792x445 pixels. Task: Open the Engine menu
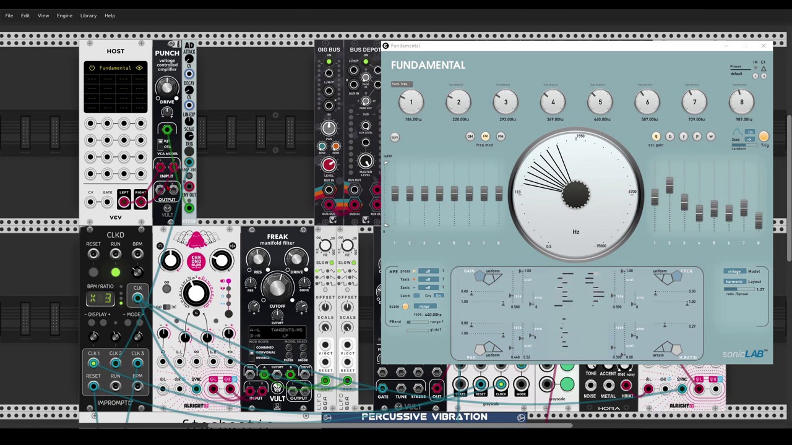64,15
